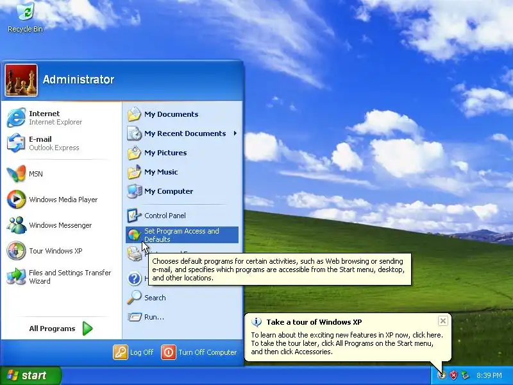Select the My Documents menu label

171,114
